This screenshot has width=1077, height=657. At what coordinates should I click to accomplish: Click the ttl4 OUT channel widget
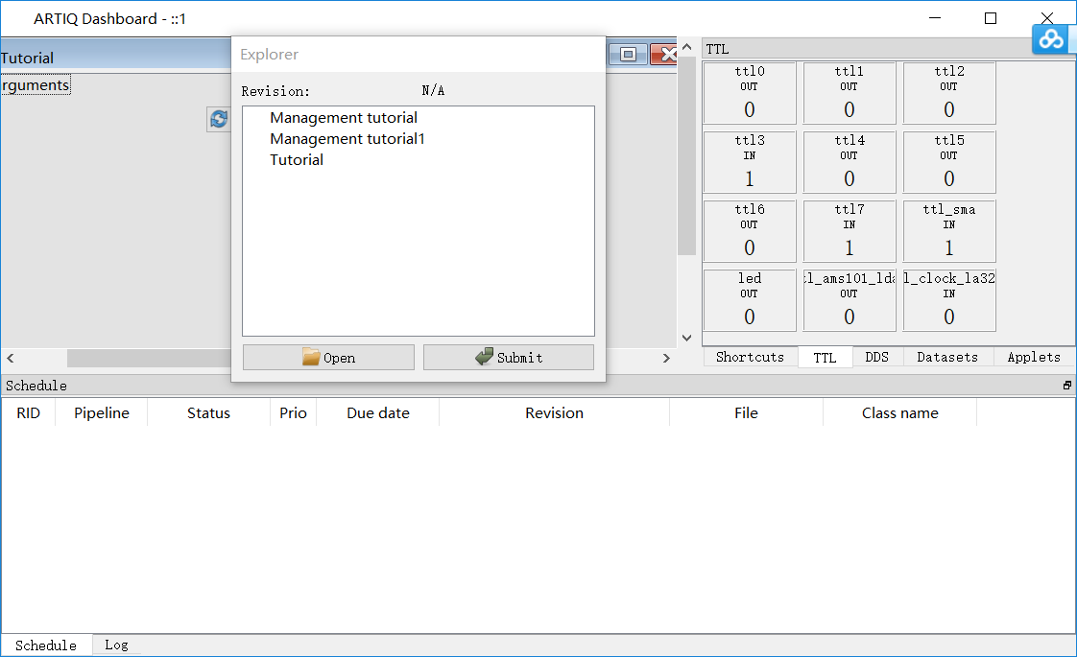coord(849,162)
